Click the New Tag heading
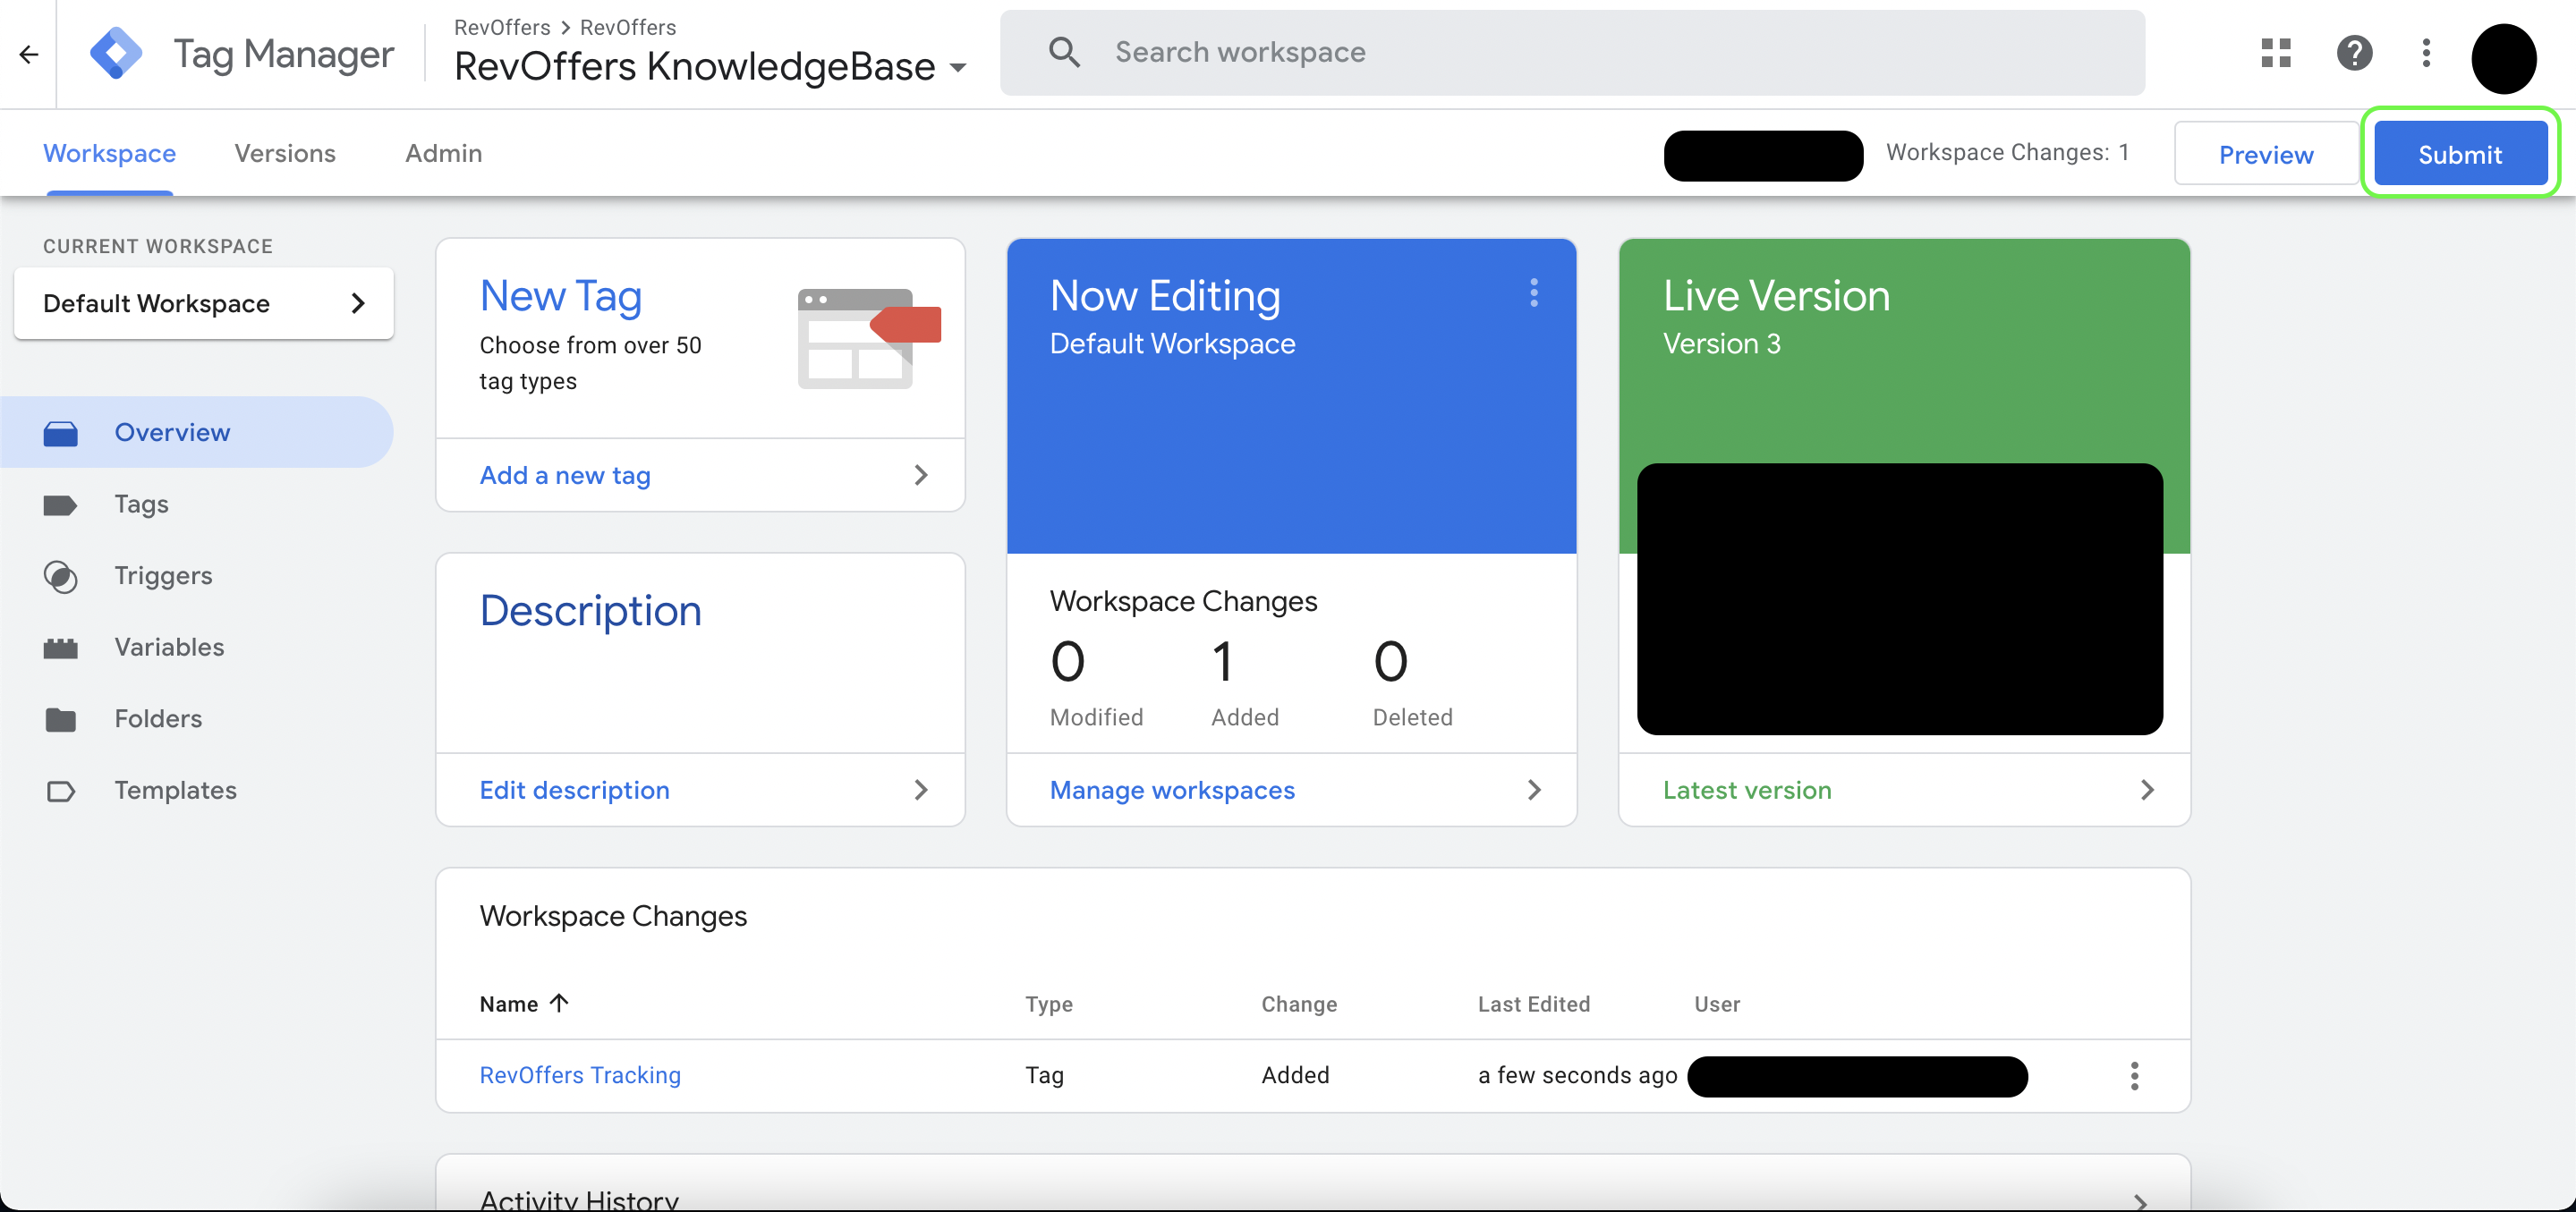 click(x=560, y=296)
